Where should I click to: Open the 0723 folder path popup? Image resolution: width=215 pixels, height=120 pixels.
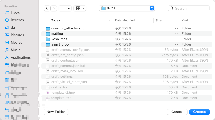127,8
